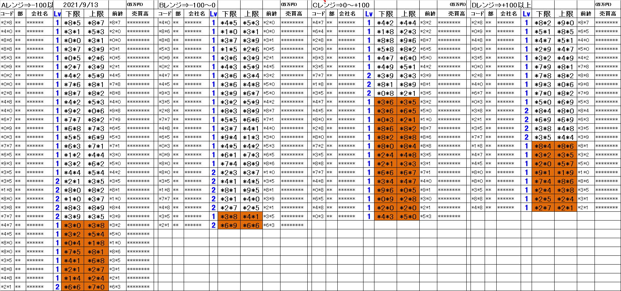Select 部 header in B range table
The width and height of the screenshot is (621, 291).
pyautogui.click(x=178, y=14)
